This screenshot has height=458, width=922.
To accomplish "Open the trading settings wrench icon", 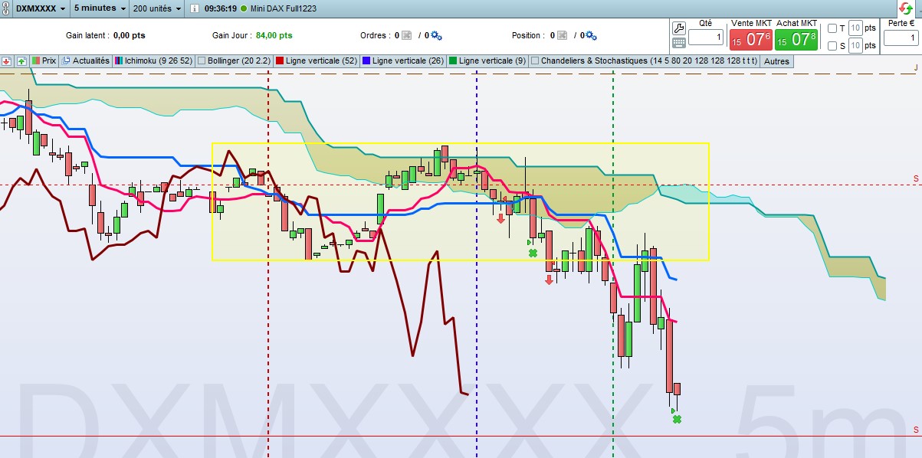I will click(x=678, y=28).
